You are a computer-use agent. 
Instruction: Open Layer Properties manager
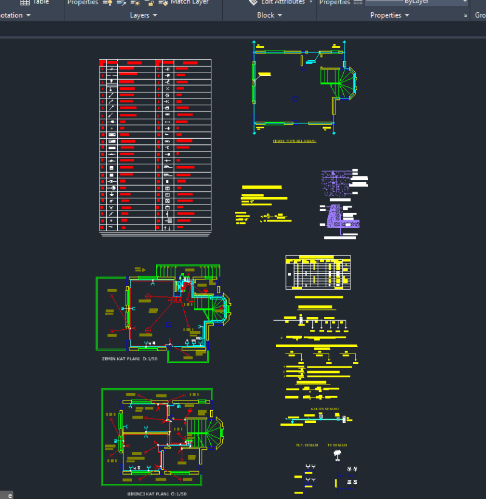click(83, 2)
